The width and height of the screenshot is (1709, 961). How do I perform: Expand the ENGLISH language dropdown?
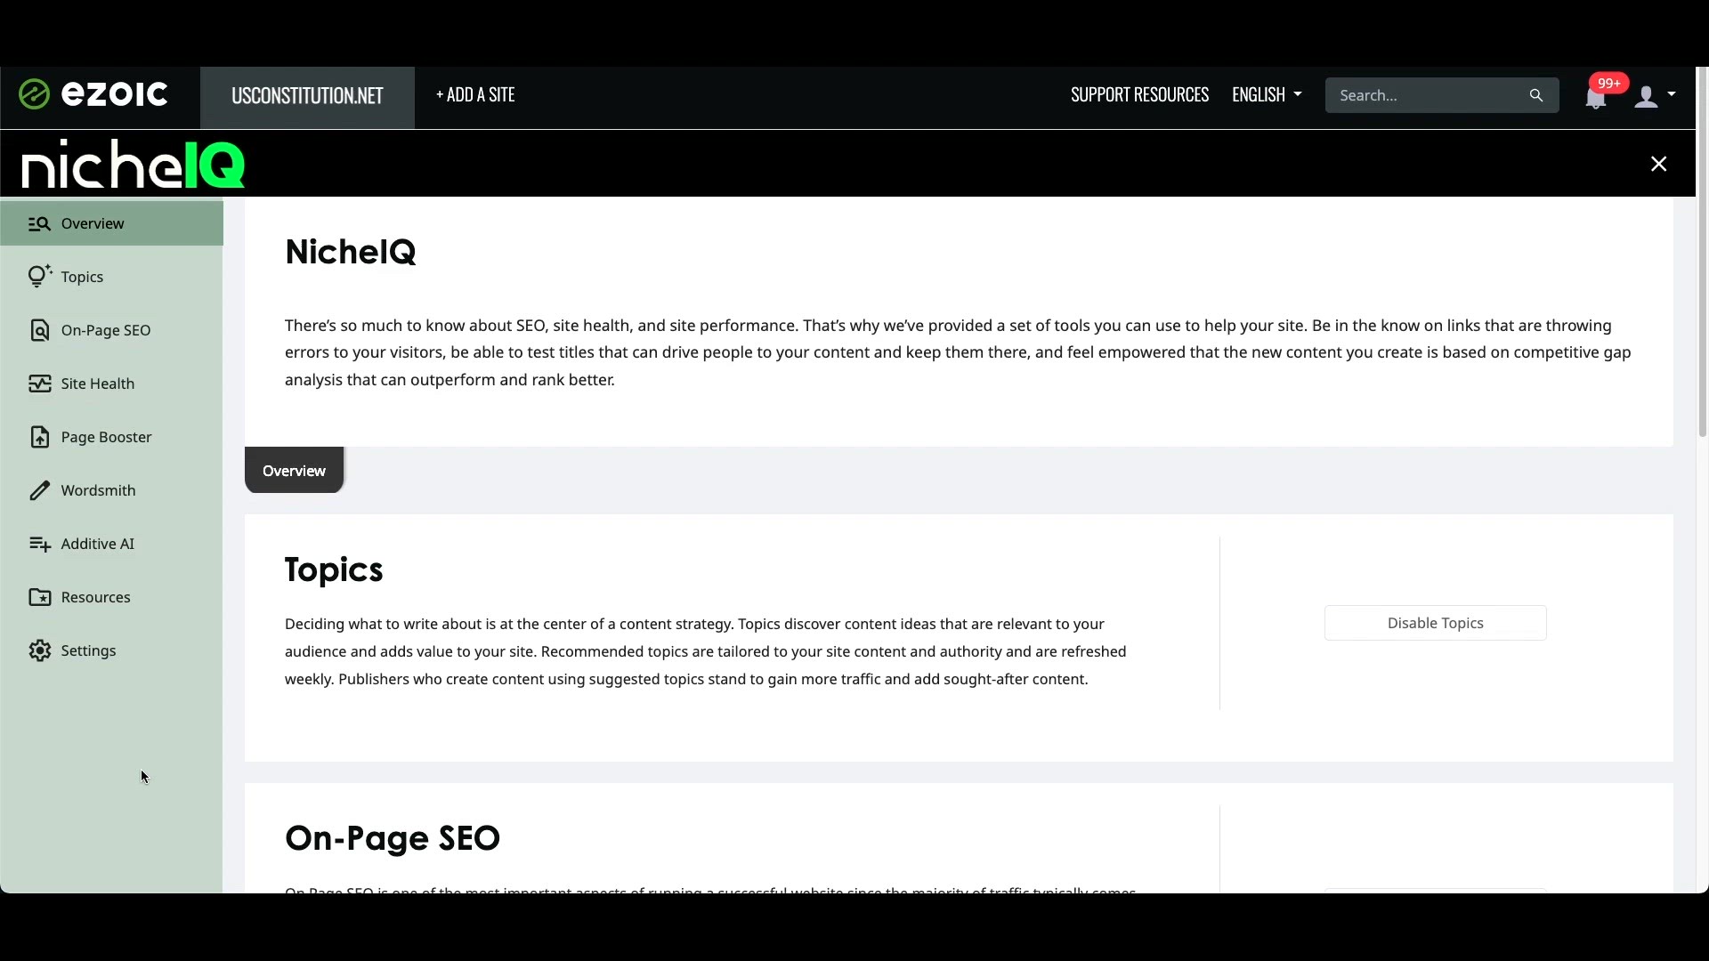pyautogui.click(x=1267, y=94)
